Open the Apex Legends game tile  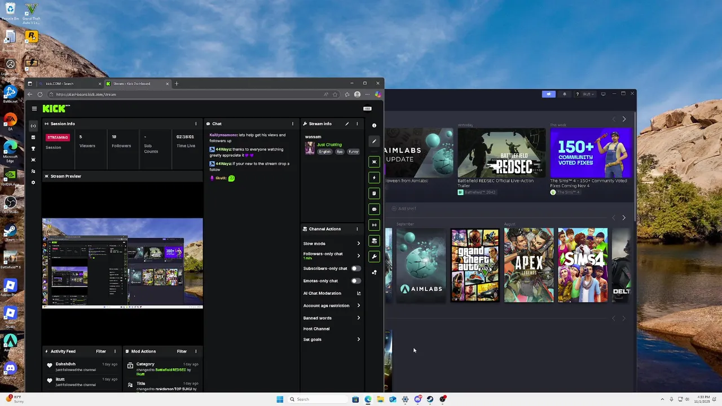pyautogui.click(x=529, y=265)
